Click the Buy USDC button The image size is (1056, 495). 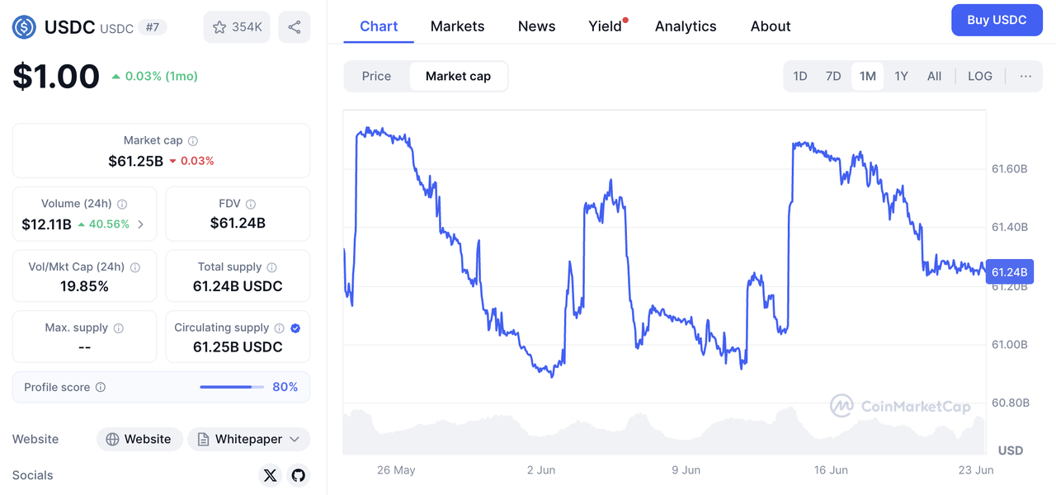997,20
